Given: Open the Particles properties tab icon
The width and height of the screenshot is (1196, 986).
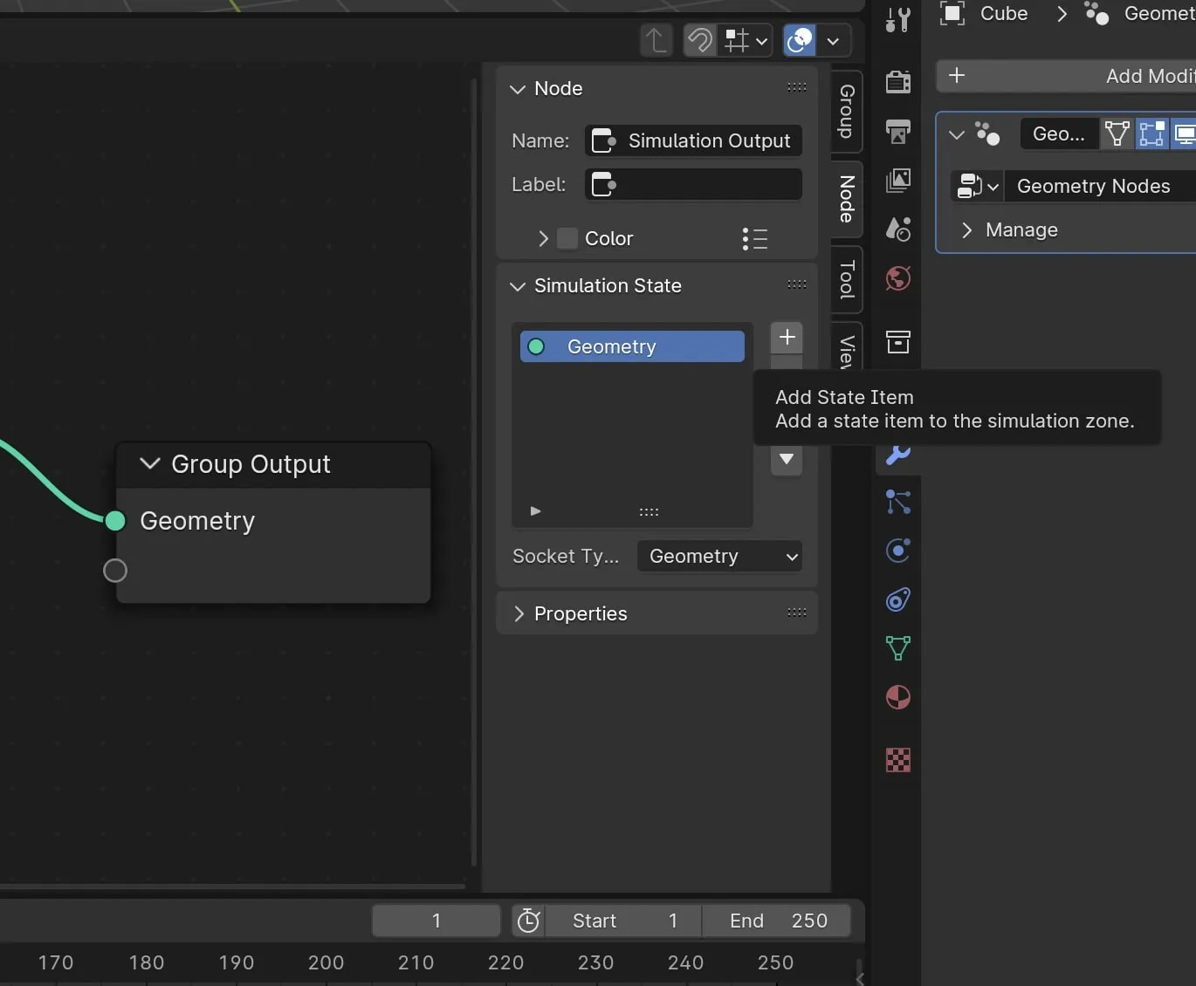Looking at the screenshot, I should coord(898,502).
